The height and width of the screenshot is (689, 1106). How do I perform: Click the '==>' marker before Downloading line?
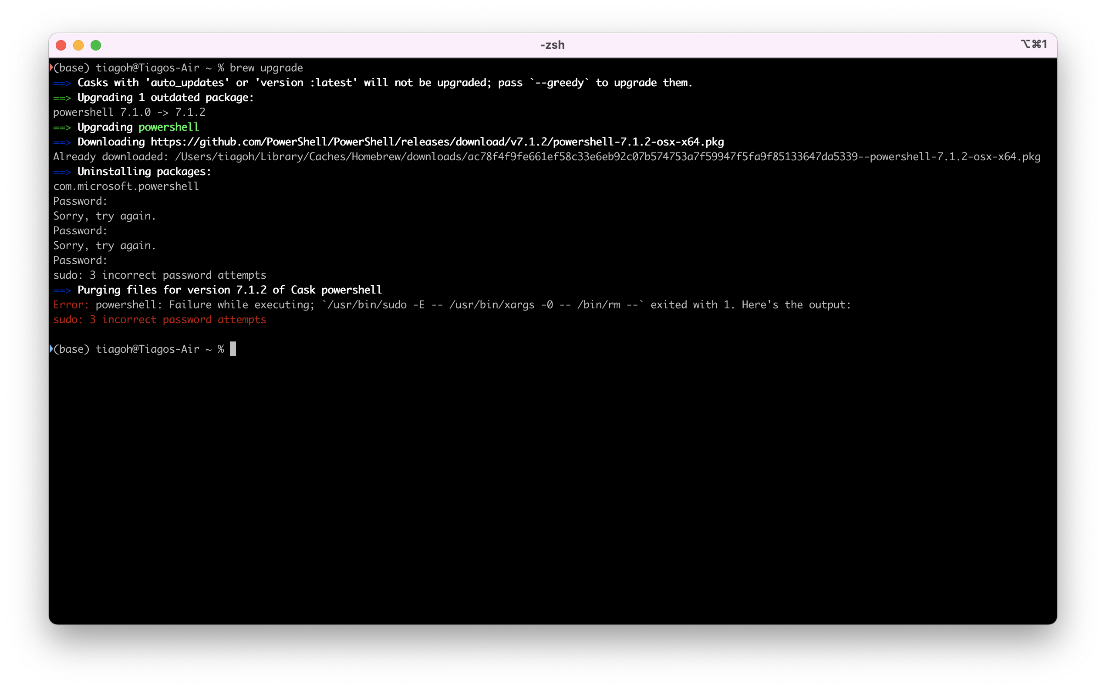click(62, 142)
